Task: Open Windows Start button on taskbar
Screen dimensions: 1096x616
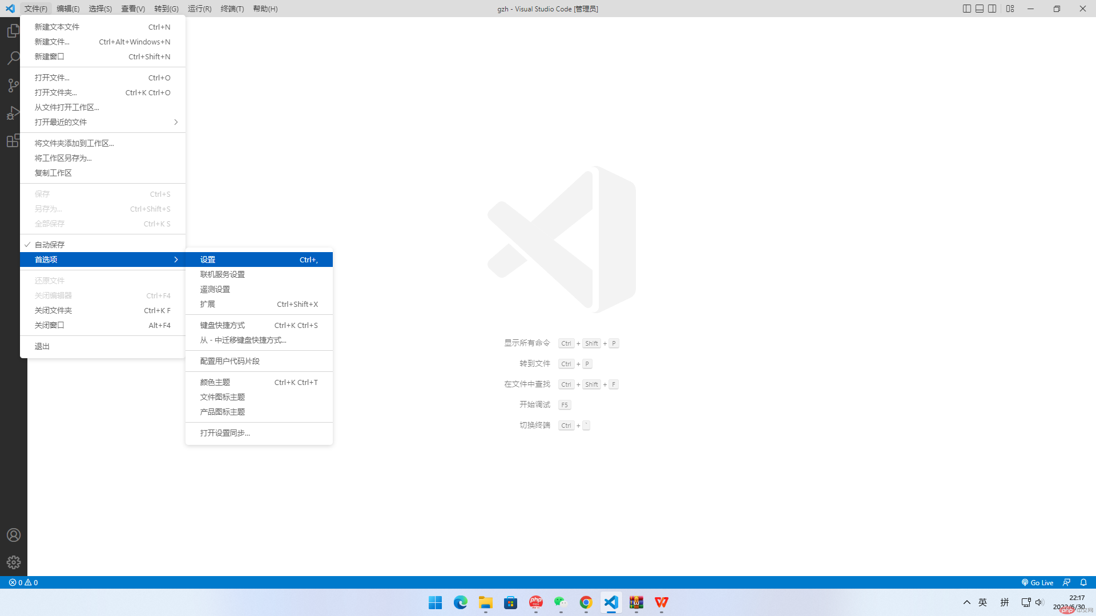Action: [435, 602]
